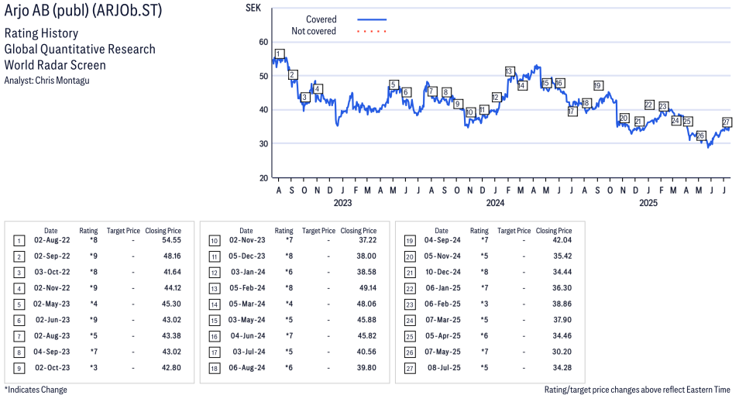Screen dimensions: 739x395
Task: Select the Global Quantitative Research line
Action: (x=80, y=49)
